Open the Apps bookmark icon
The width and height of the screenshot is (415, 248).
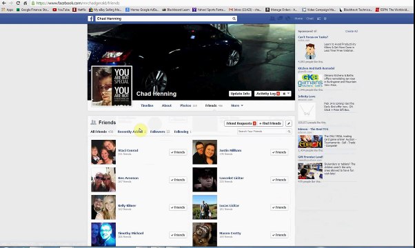click(8, 10)
